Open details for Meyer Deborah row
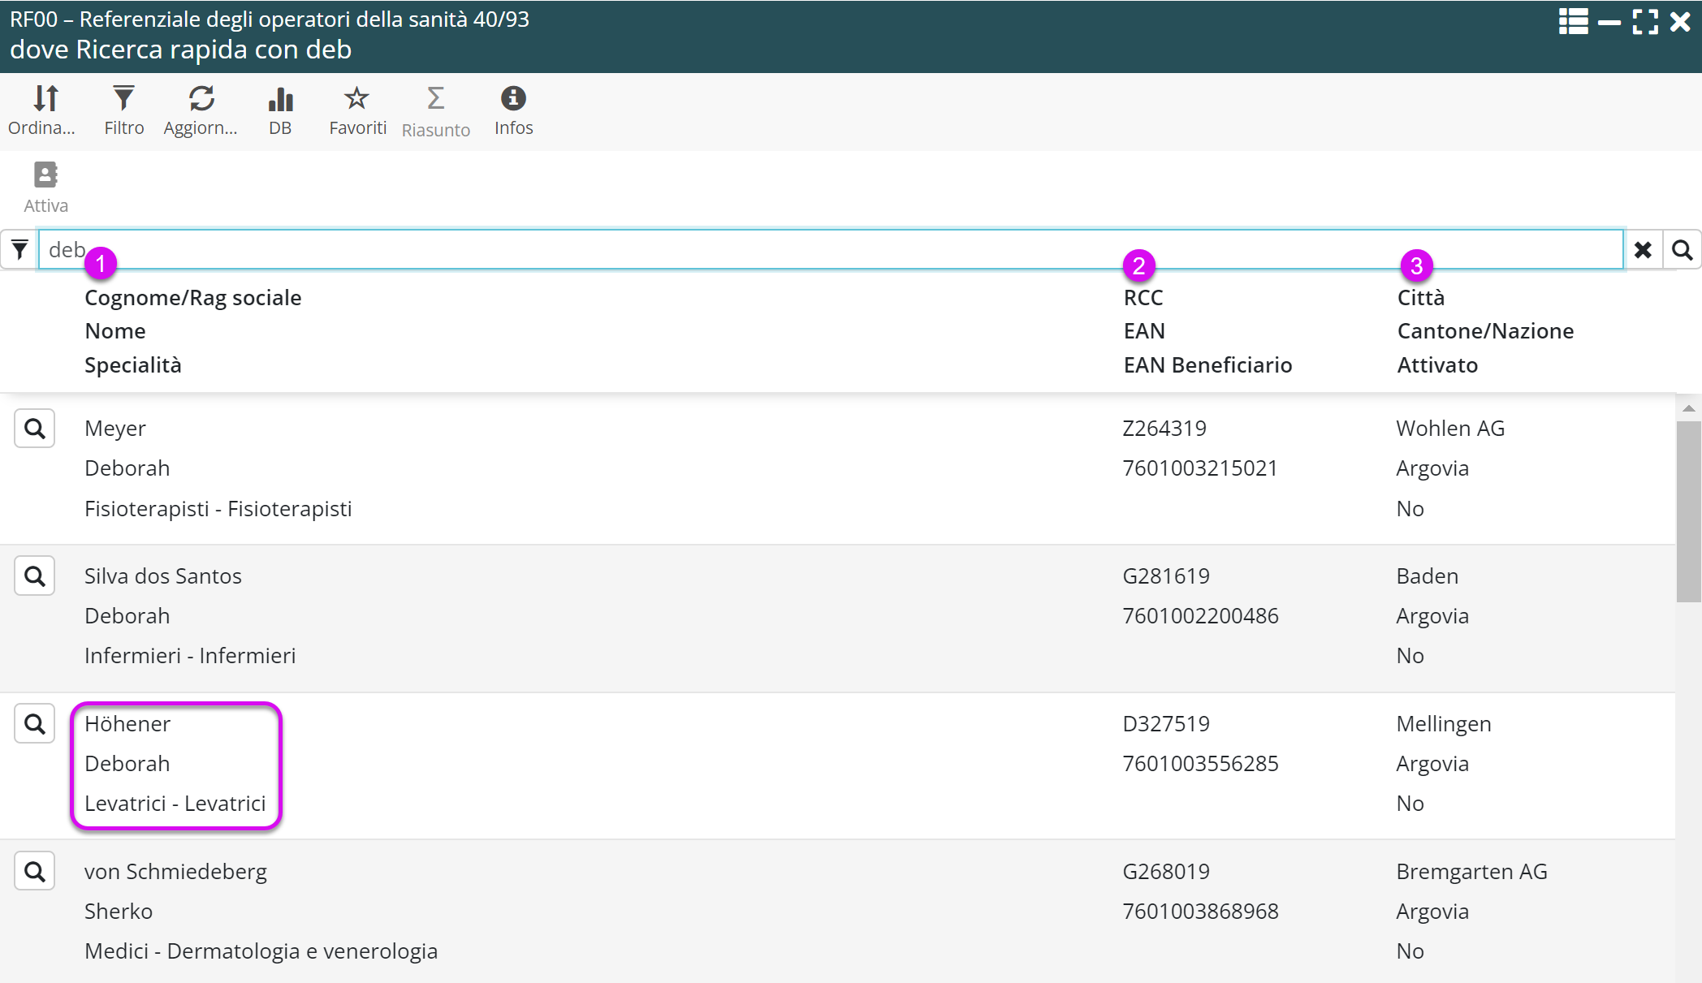 point(34,429)
